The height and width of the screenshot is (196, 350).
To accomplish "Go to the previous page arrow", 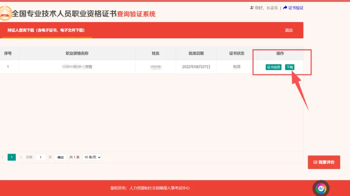I will tap(3, 157).
